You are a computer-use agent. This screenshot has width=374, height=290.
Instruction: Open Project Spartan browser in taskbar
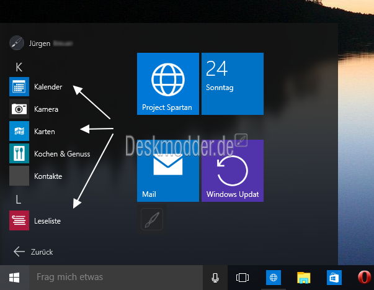pyautogui.click(x=274, y=278)
